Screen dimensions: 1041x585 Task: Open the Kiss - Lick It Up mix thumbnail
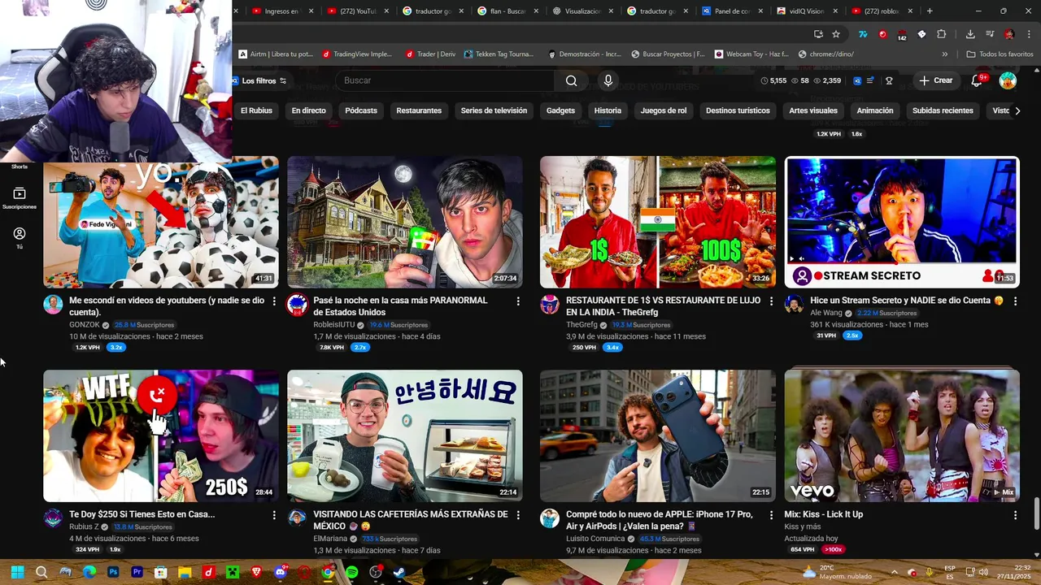[902, 436]
